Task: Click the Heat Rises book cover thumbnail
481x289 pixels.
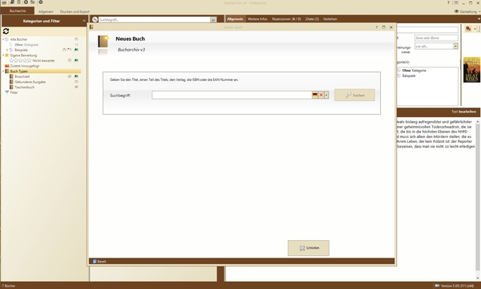Action: (x=471, y=70)
